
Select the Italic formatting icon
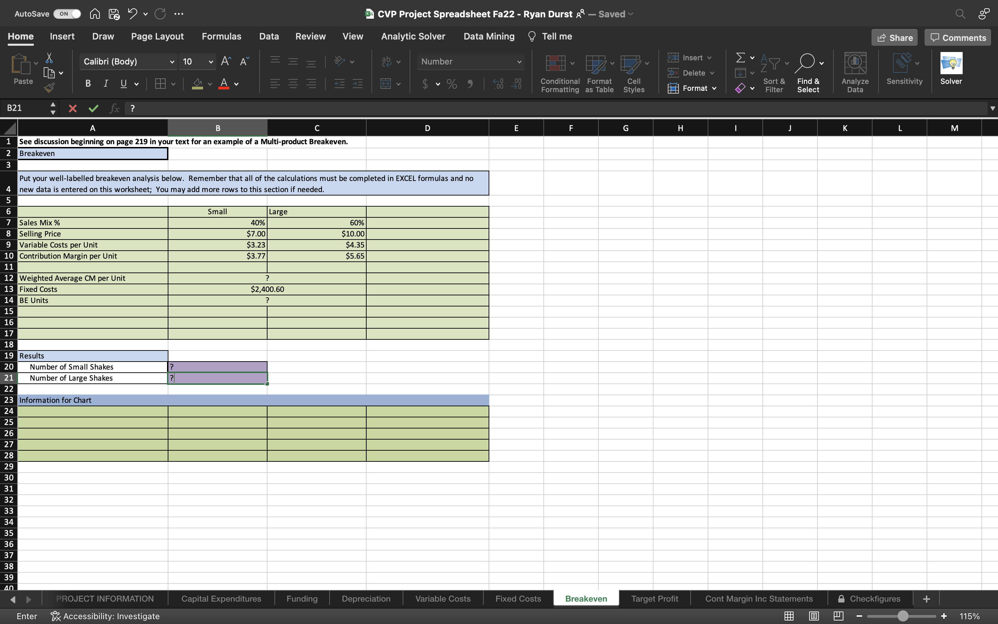[105, 83]
